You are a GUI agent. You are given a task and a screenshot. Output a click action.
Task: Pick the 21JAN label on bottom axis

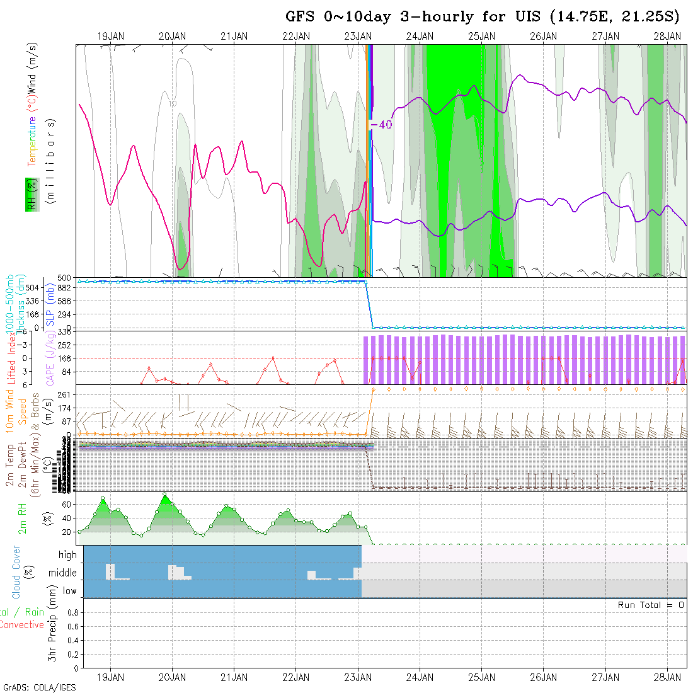point(234,677)
